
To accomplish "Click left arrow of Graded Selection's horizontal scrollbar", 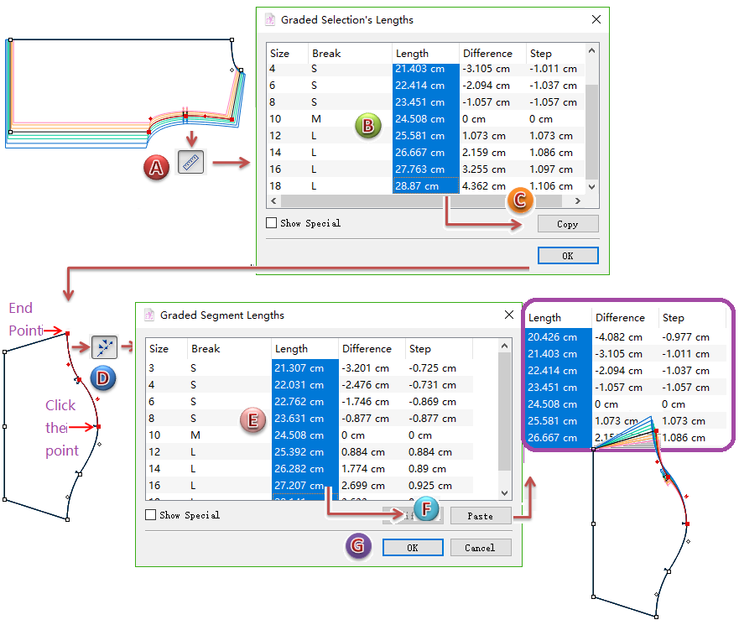I will (x=273, y=202).
